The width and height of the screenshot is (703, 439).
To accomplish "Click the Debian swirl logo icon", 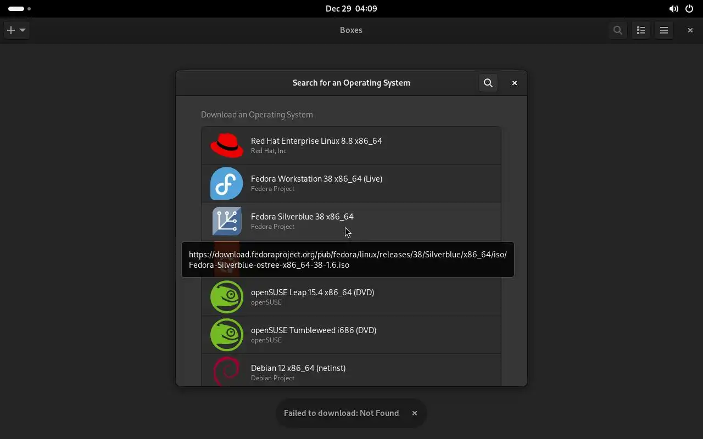I will click(227, 372).
